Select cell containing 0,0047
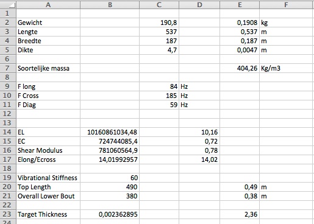 click(x=240, y=50)
